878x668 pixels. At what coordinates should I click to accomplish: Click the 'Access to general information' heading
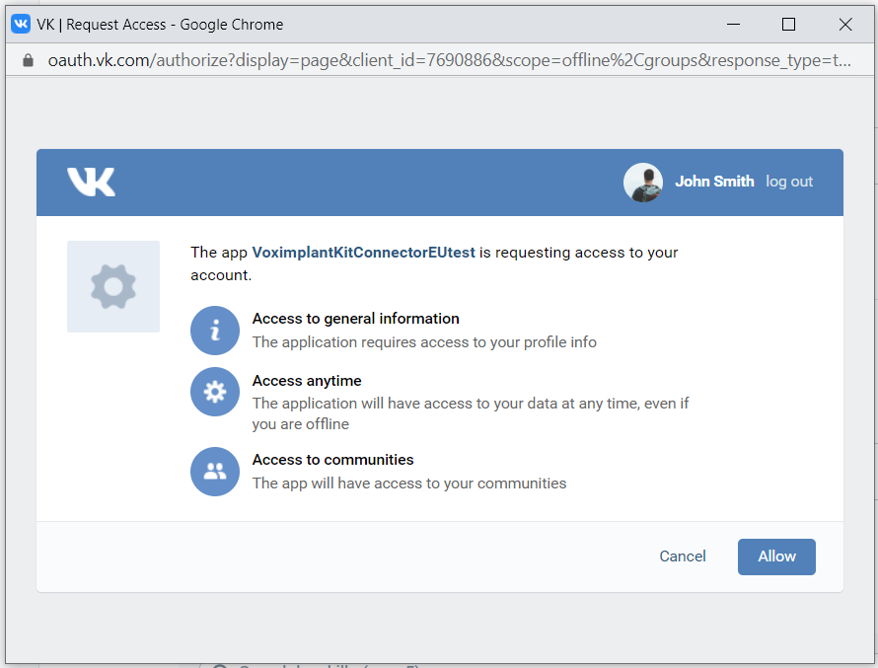(x=355, y=318)
